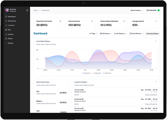Screen dimensions: 167x120
Task: Click the Dashboard breadcrumb link
Action: 45,10
